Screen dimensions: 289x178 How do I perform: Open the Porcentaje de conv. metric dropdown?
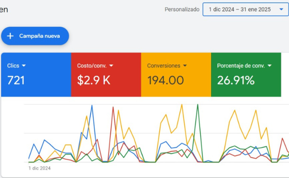pos(245,66)
